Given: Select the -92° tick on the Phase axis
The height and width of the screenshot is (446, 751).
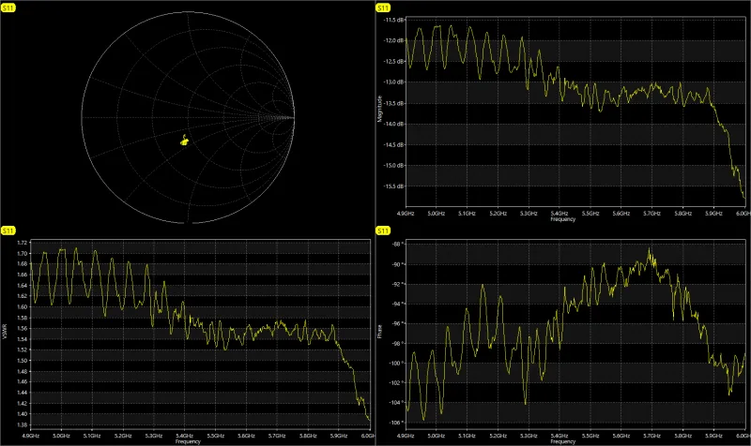Looking at the screenshot, I should [x=398, y=284].
